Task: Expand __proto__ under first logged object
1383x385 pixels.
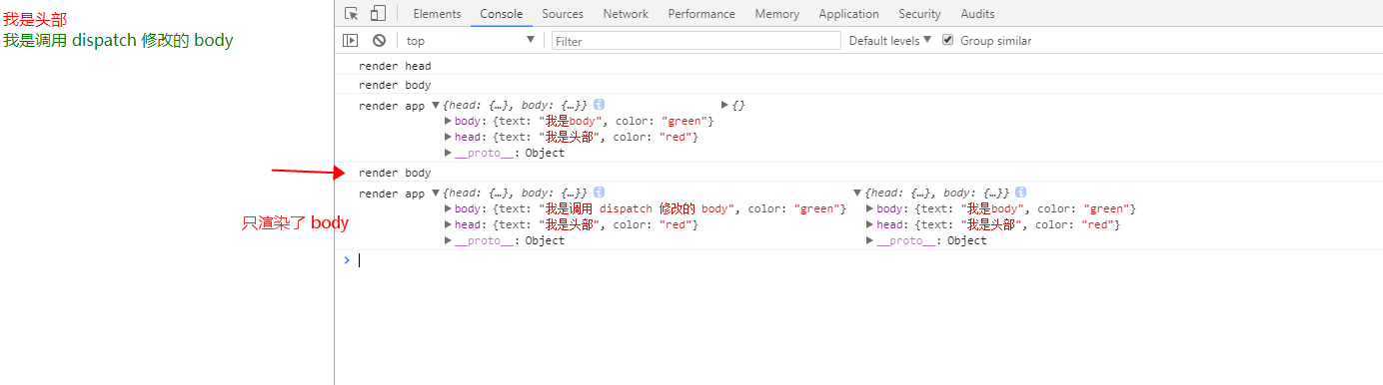Action: pos(449,153)
